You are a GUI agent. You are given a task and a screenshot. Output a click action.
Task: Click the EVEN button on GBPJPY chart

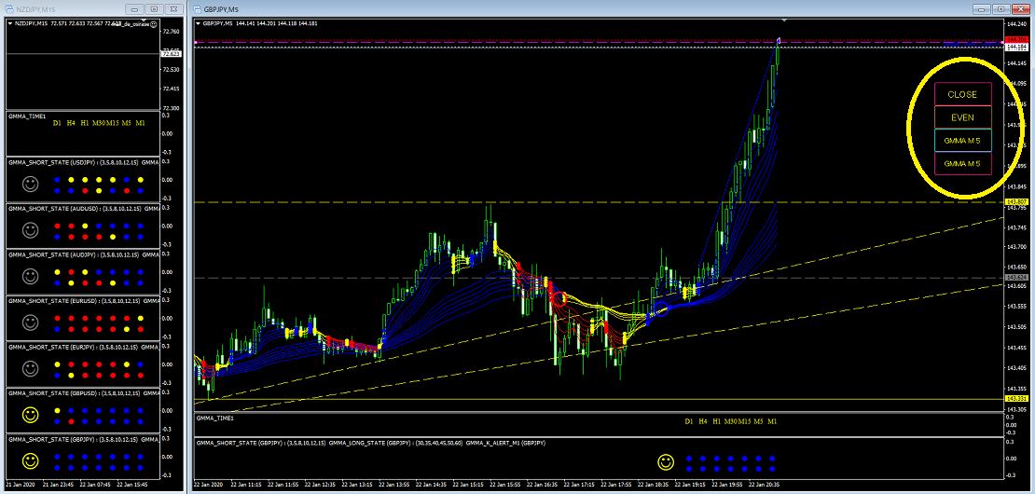(962, 117)
